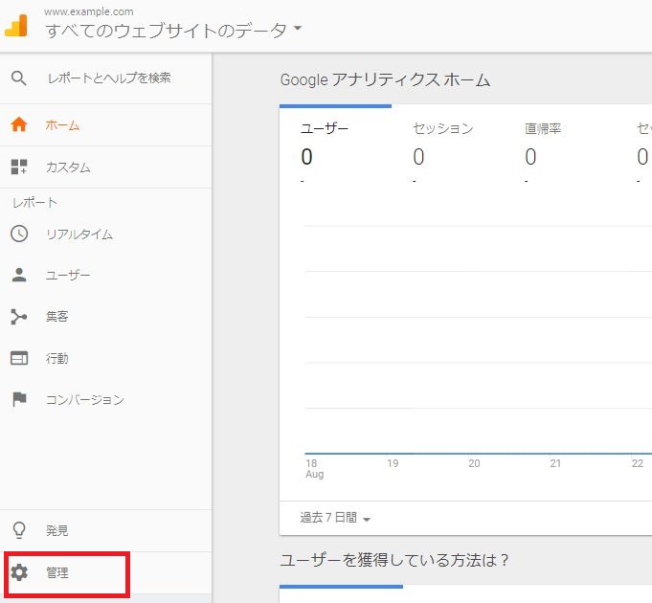Click the search magnifier icon
The width and height of the screenshot is (652, 603).
19,78
